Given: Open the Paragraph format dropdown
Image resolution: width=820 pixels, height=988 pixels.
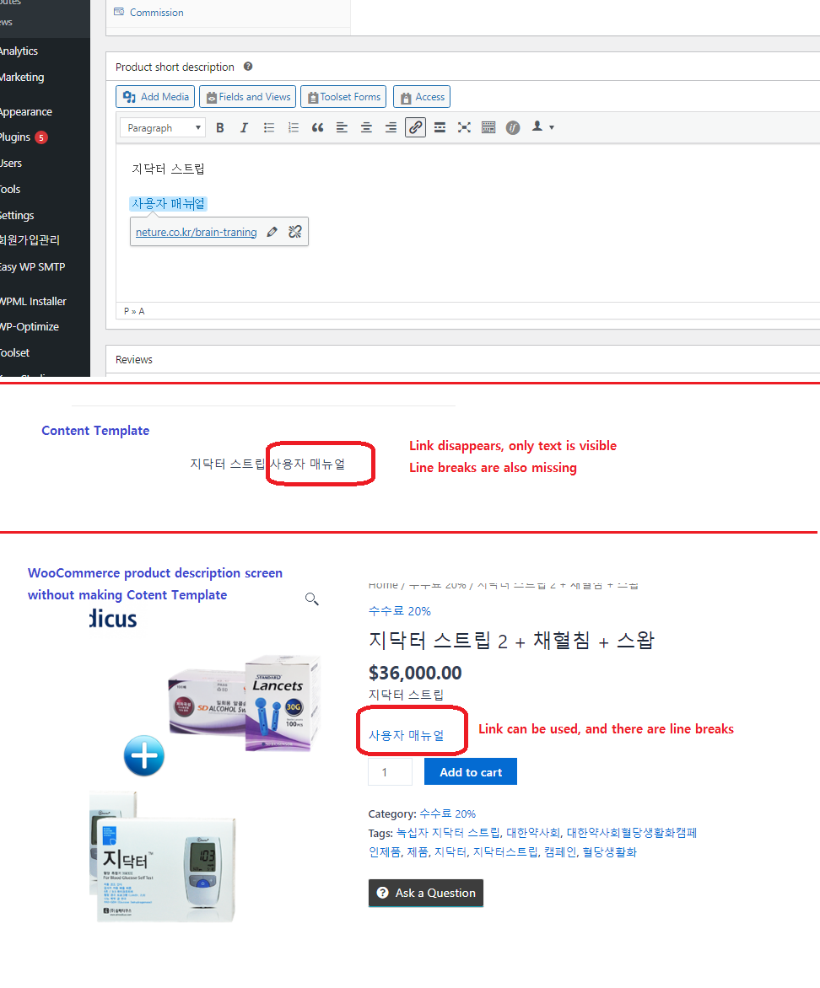Looking at the screenshot, I should coord(163,128).
